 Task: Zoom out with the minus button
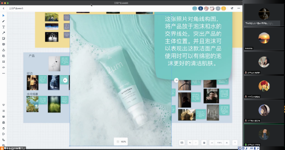coord(212,143)
